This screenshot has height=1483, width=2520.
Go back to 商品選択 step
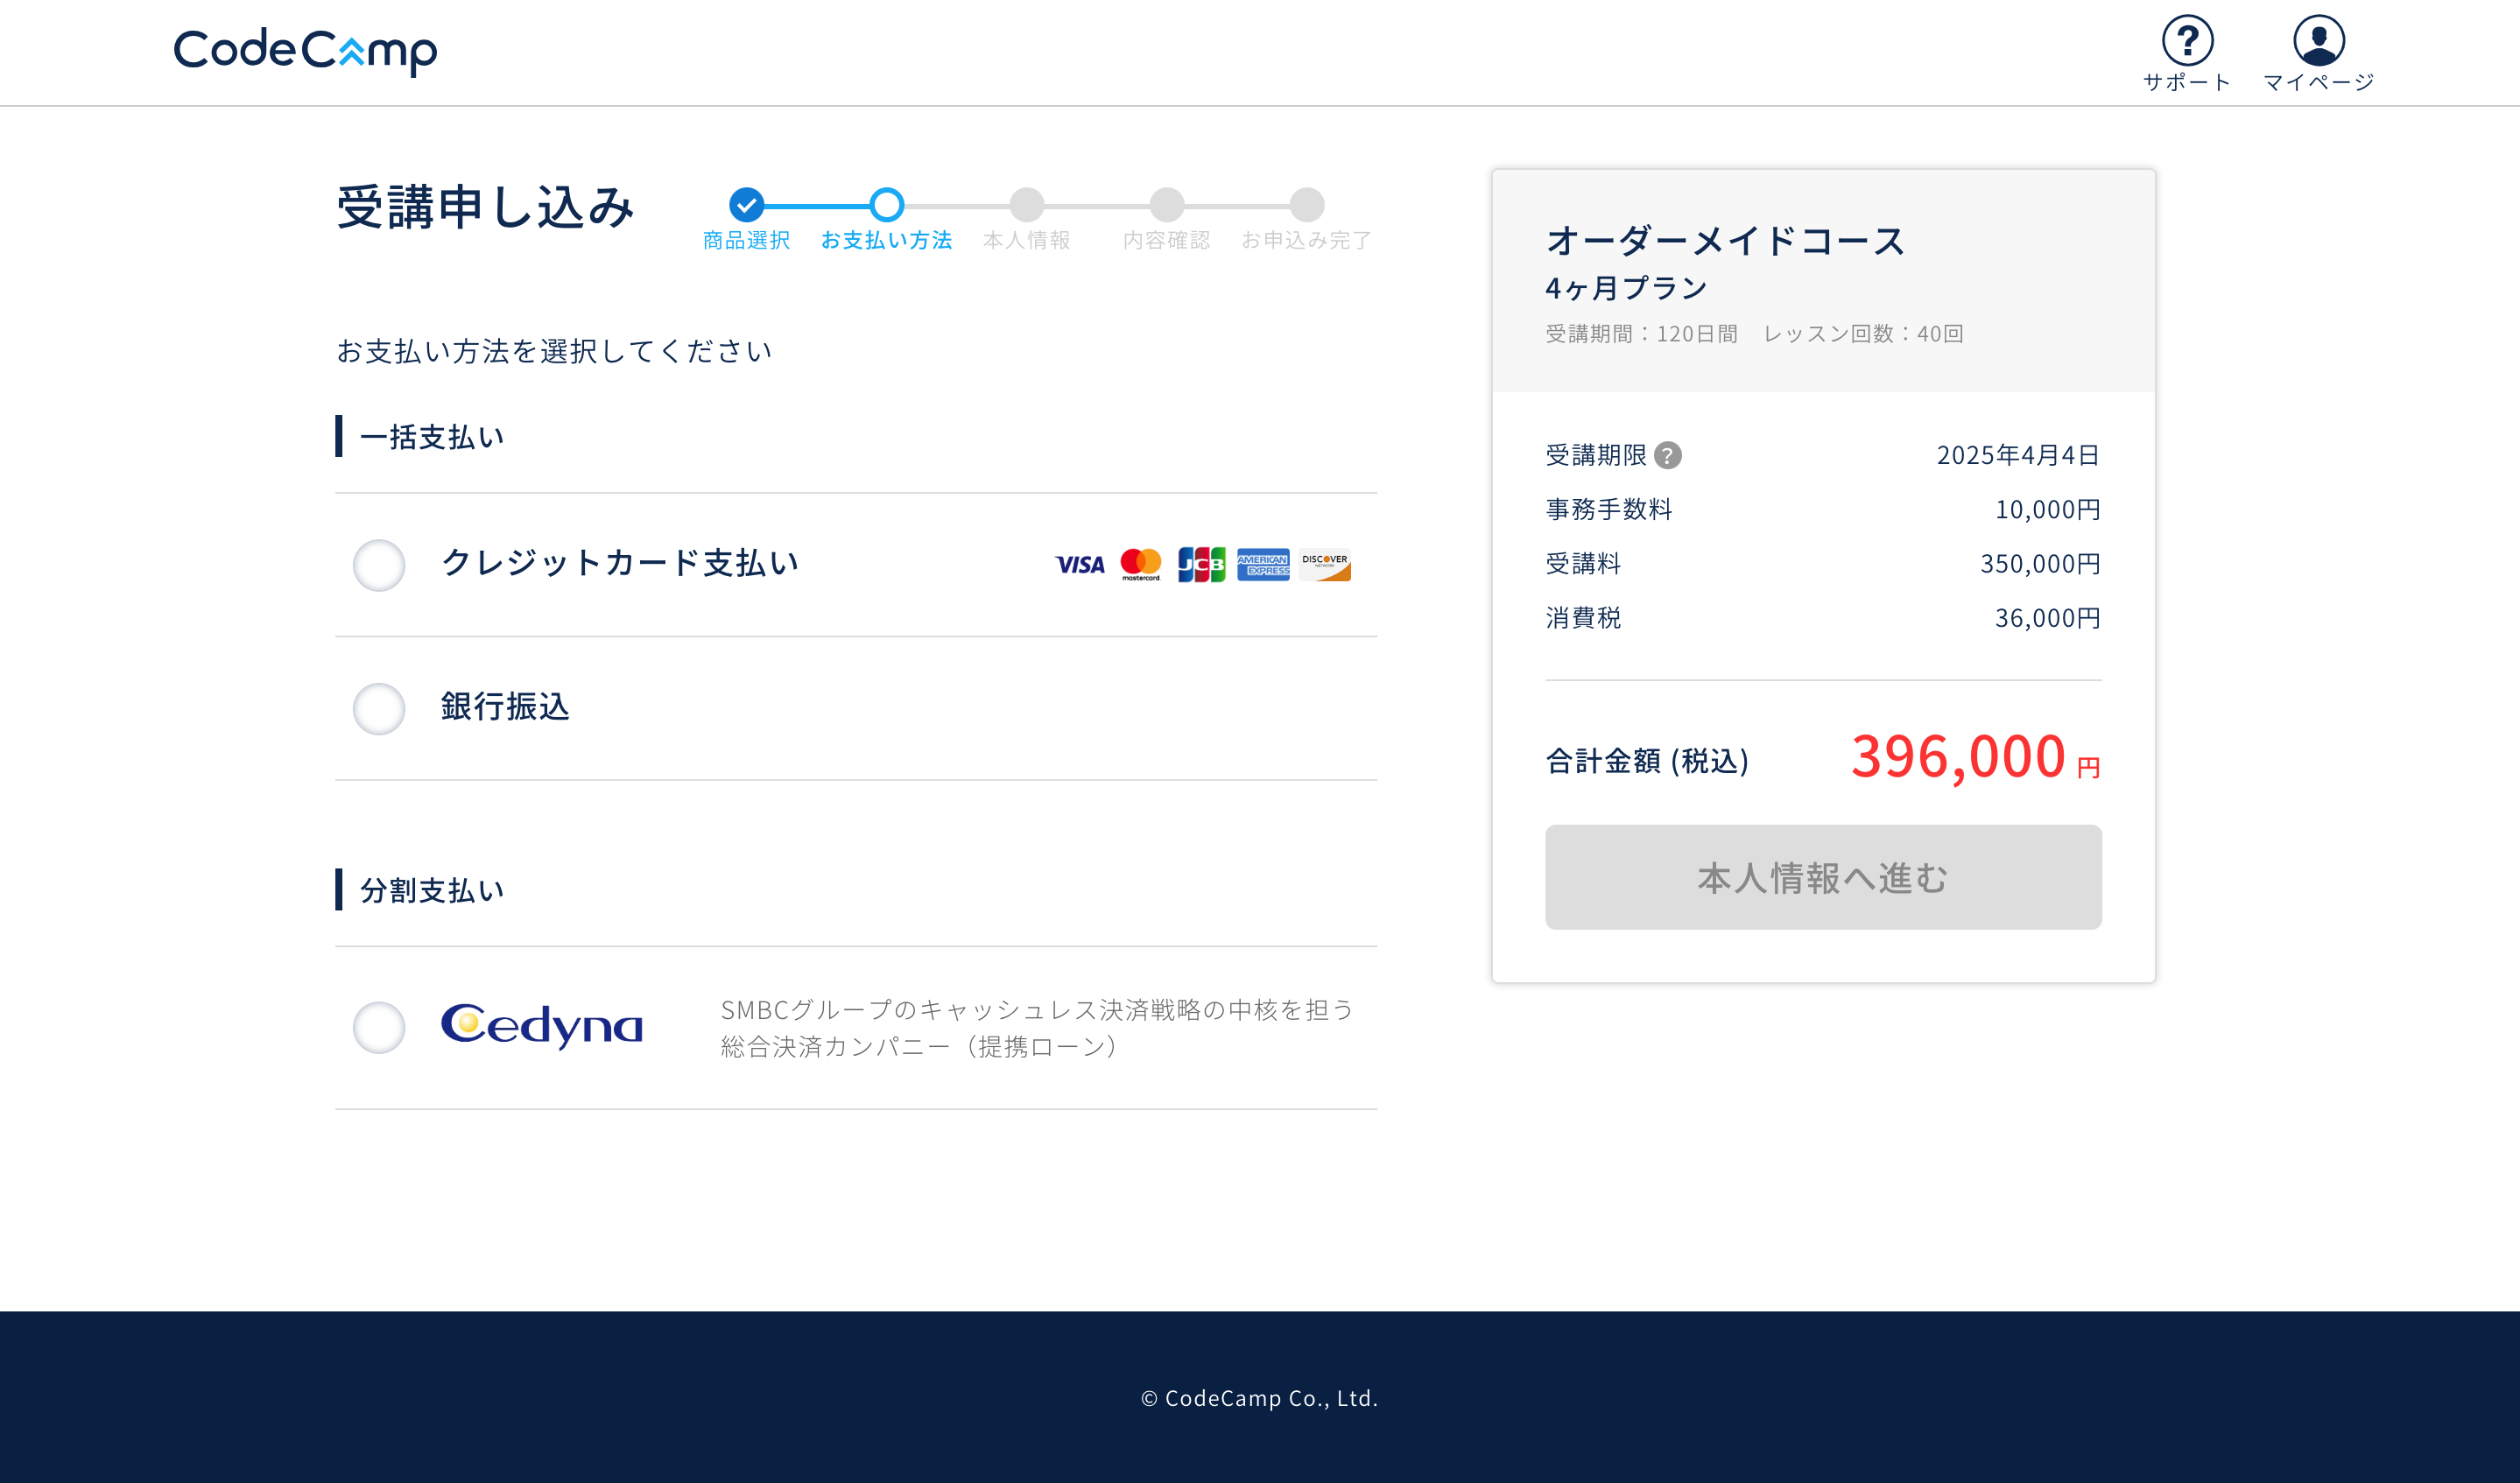746,205
